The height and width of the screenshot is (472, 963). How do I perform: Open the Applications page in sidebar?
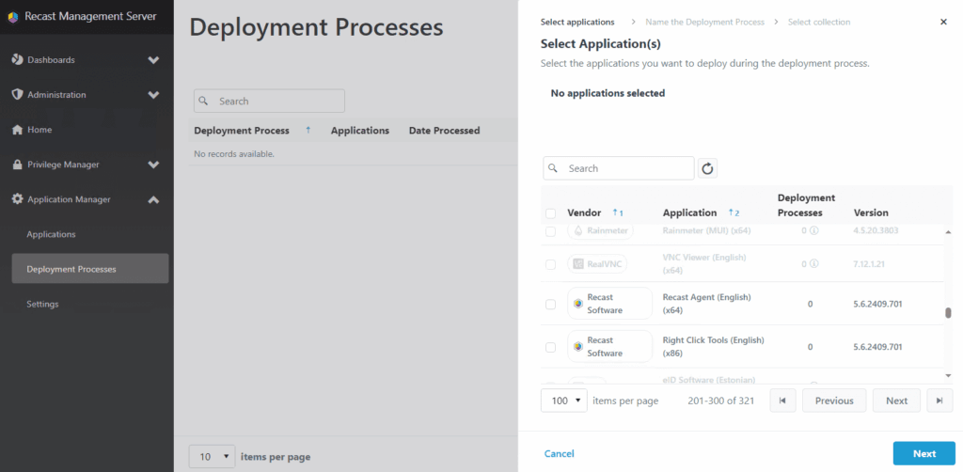pyautogui.click(x=51, y=234)
